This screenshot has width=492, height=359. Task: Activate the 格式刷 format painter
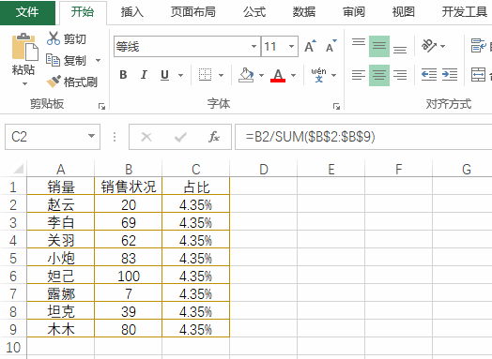(72, 82)
